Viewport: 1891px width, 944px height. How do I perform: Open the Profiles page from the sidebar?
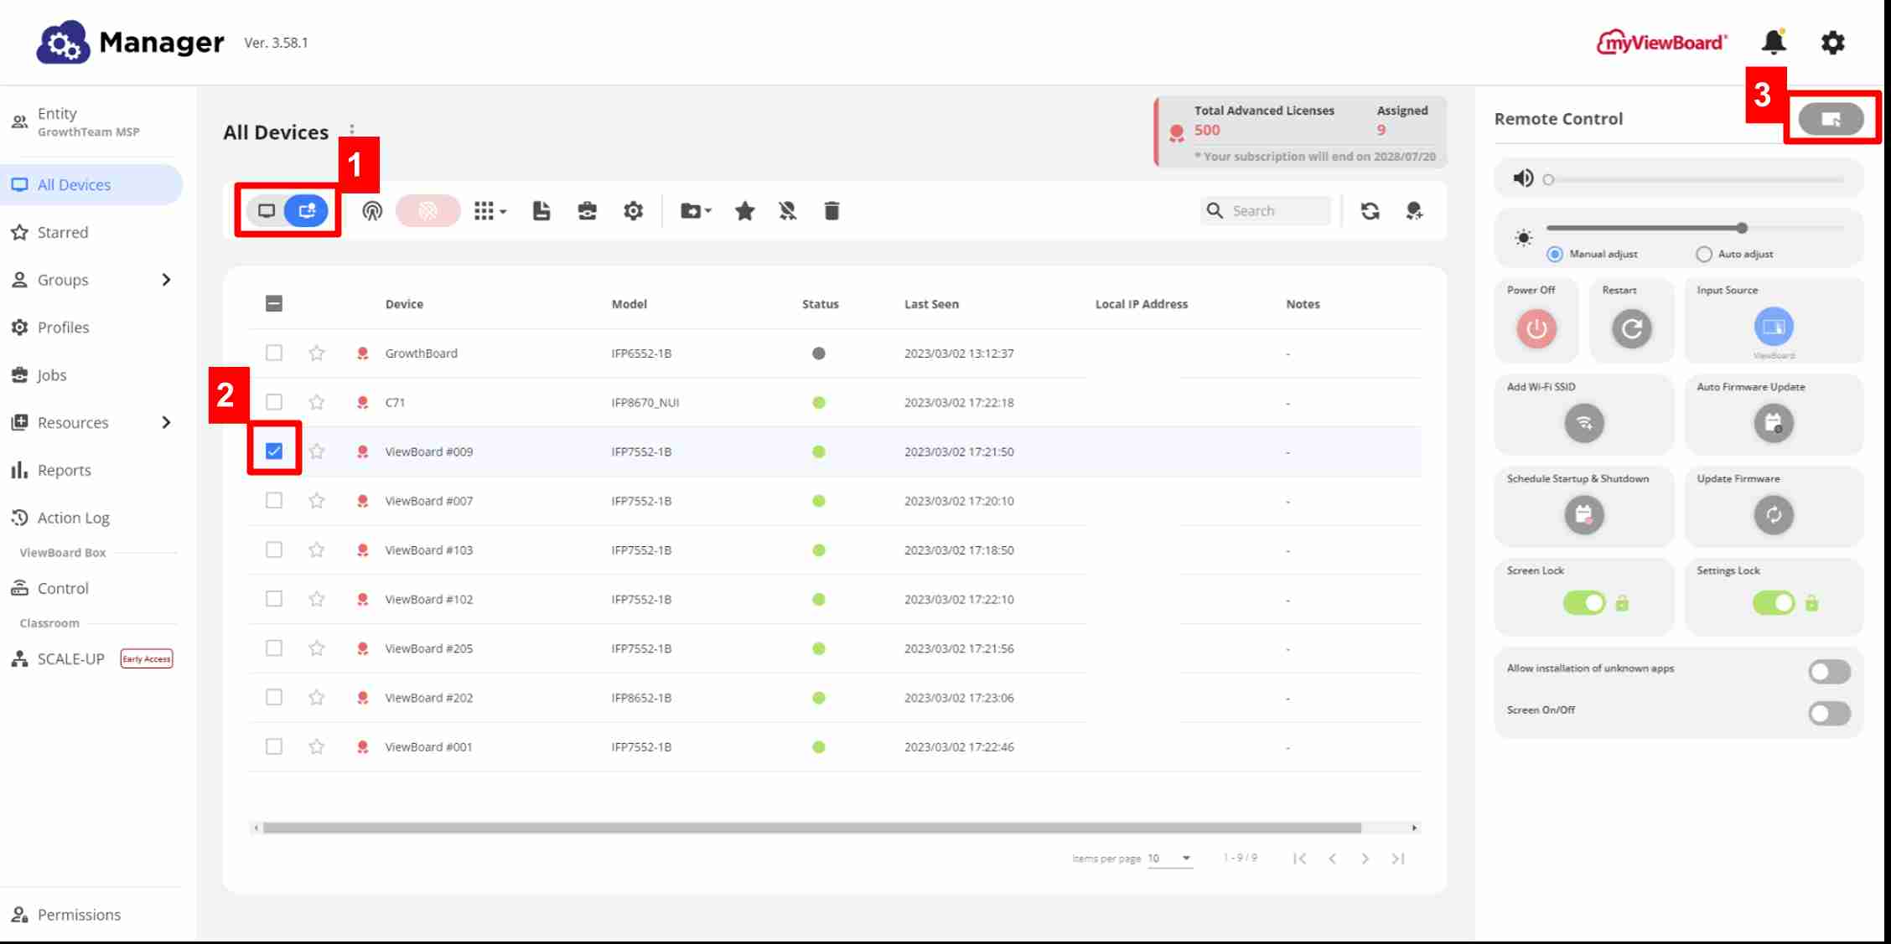63,328
